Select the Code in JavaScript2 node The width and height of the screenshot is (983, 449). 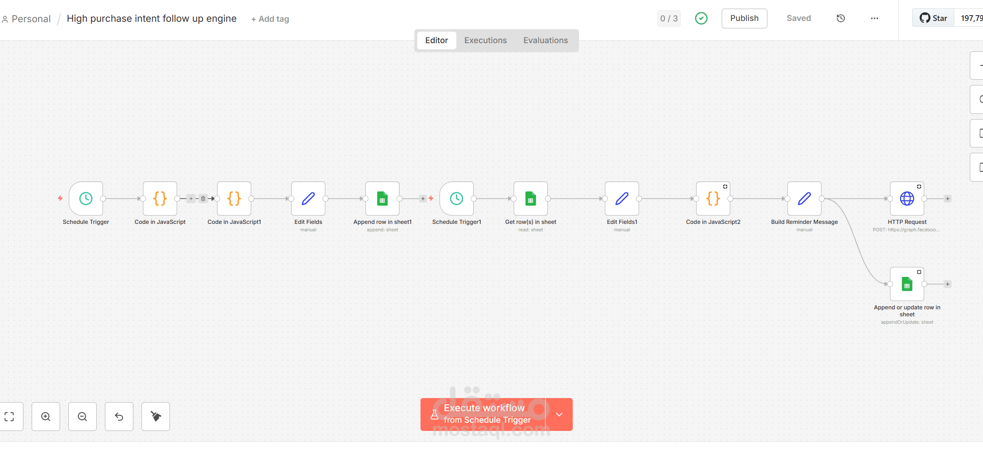713,198
